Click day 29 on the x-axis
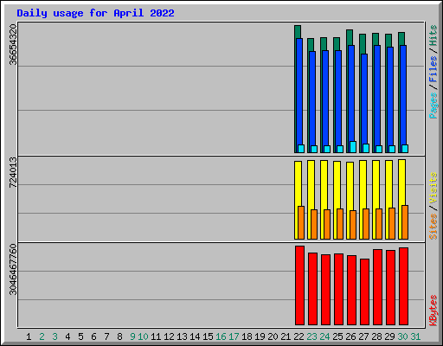The width and height of the screenshot is (443, 346). (x=389, y=336)
